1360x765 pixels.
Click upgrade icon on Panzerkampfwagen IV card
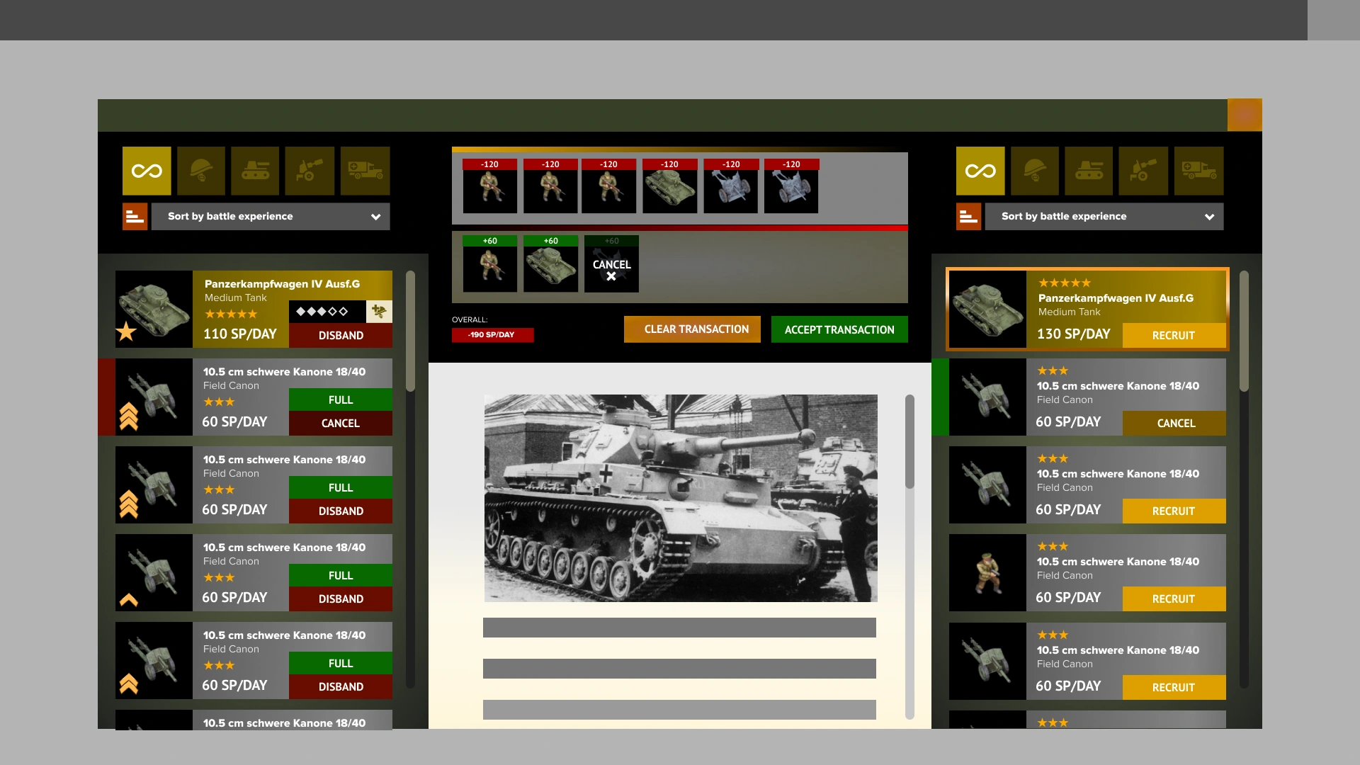[379, 311]
